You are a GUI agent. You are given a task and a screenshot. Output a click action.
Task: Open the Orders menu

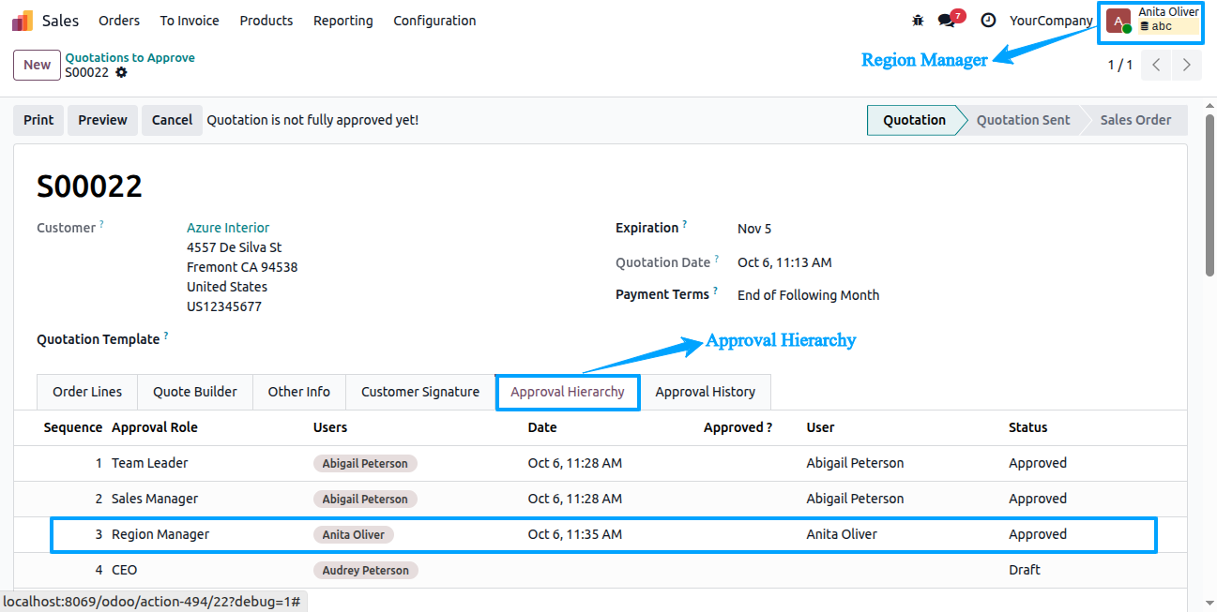[119, 21]
